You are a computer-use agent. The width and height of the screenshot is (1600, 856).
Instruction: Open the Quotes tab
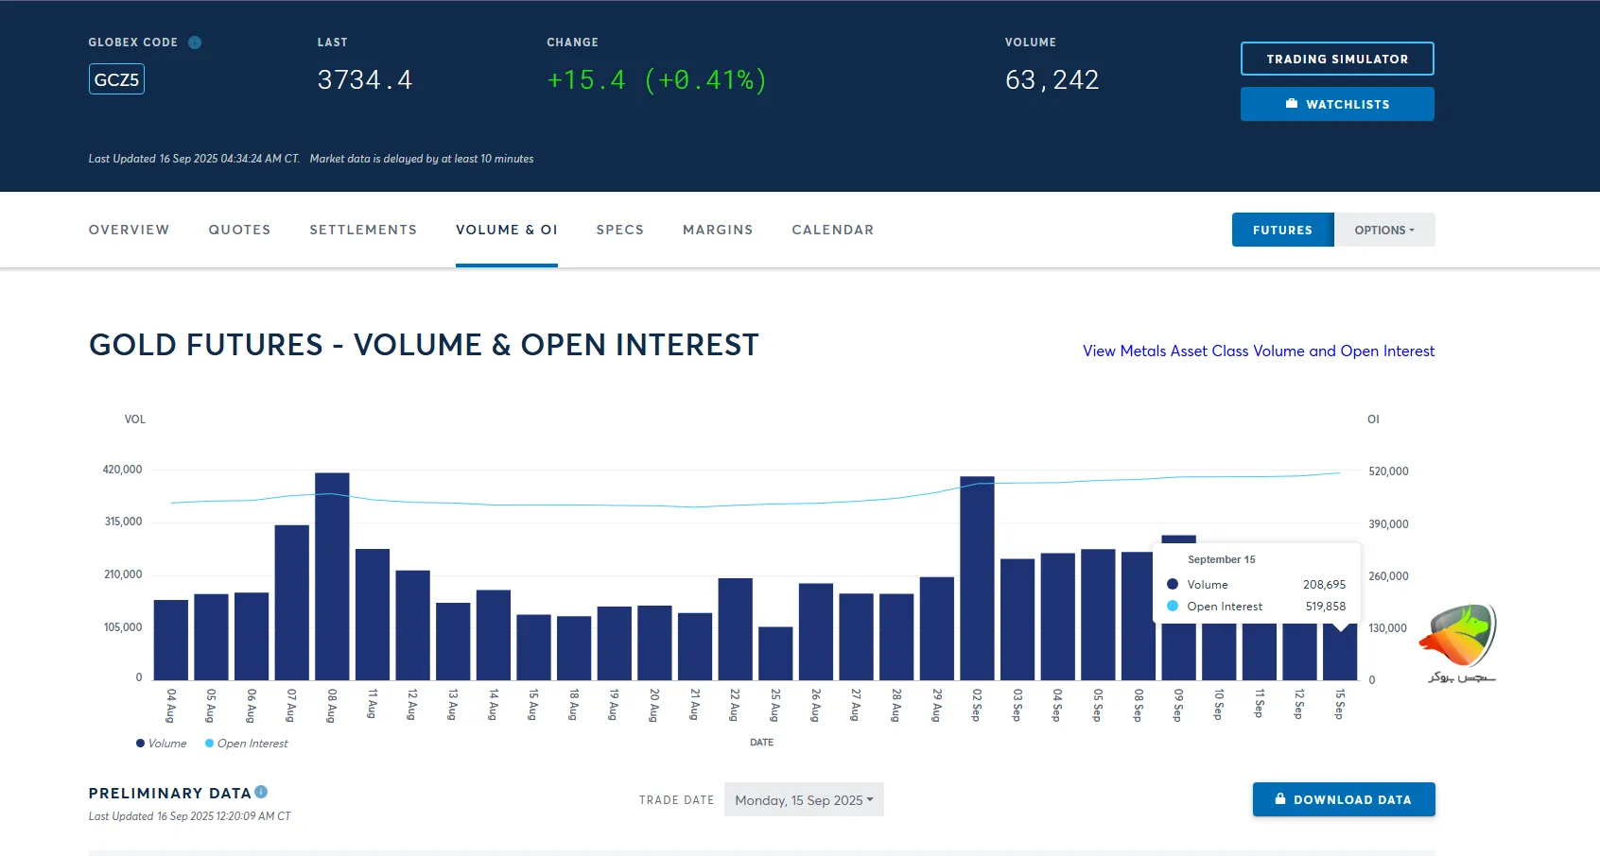(x=239, y=230)
